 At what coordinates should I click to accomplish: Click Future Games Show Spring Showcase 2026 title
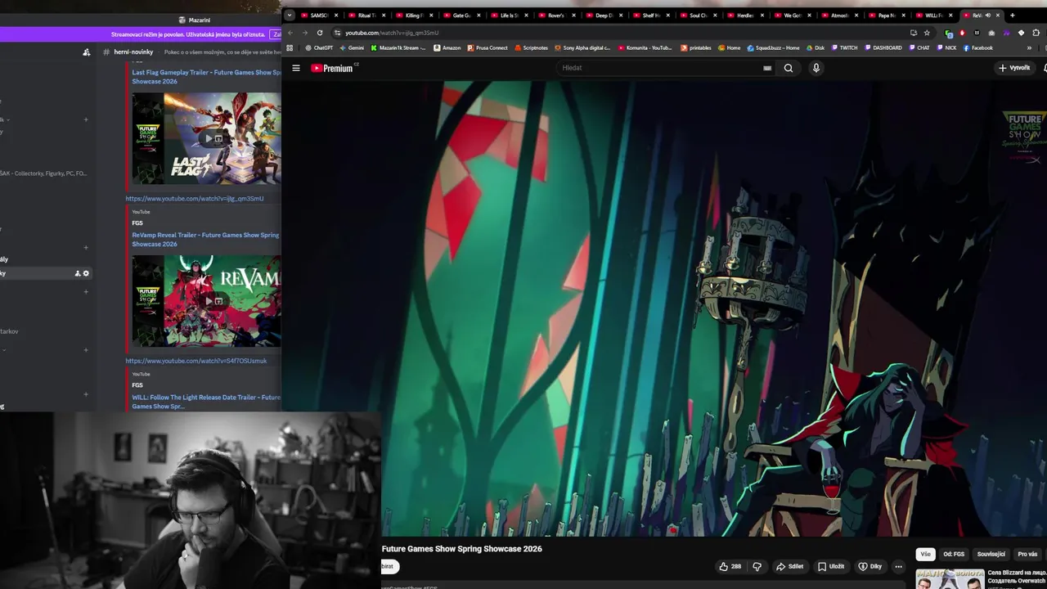tap(461, 549)
